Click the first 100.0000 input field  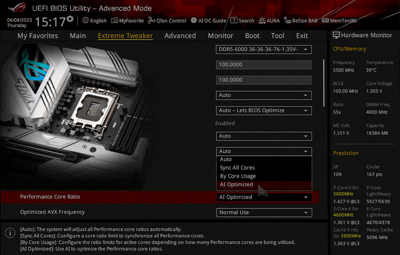pos(264,65)
